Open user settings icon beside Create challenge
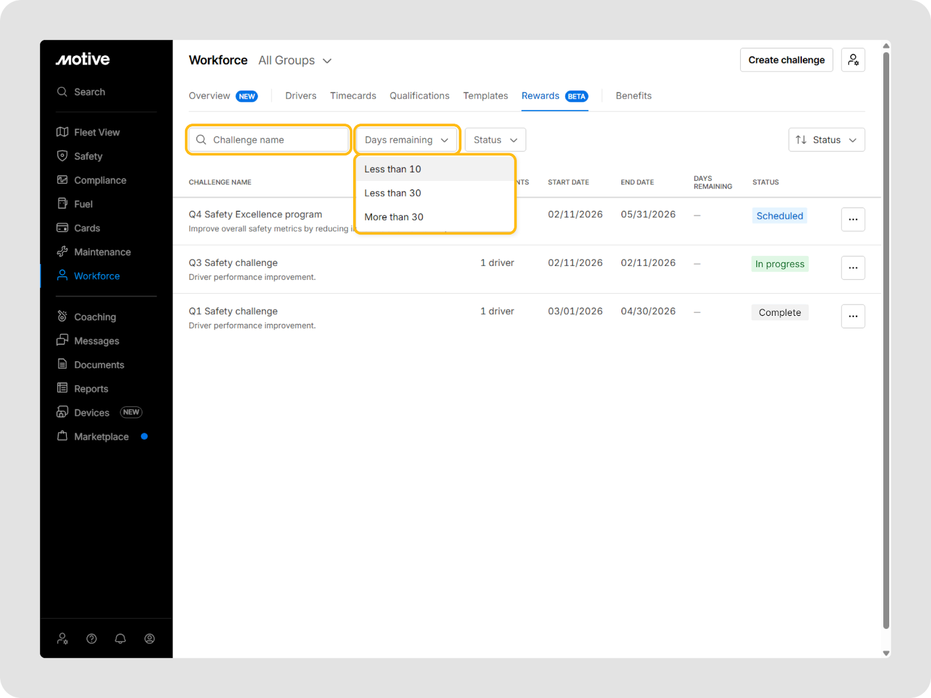Image resolution: width=931 pixels, height=698 pixels. (852, 60)
